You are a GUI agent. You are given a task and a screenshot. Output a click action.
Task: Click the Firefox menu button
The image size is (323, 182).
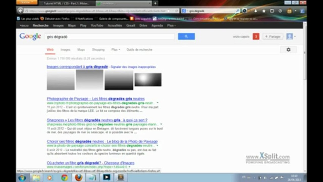coord(27,2)
